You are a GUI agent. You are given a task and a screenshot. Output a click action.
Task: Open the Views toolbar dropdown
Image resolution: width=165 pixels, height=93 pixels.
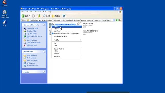[64, 16]
